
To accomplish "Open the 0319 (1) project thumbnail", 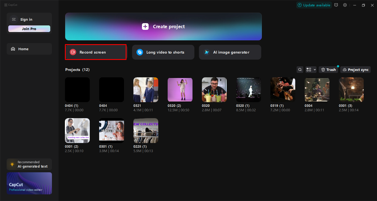I will 283,90.
